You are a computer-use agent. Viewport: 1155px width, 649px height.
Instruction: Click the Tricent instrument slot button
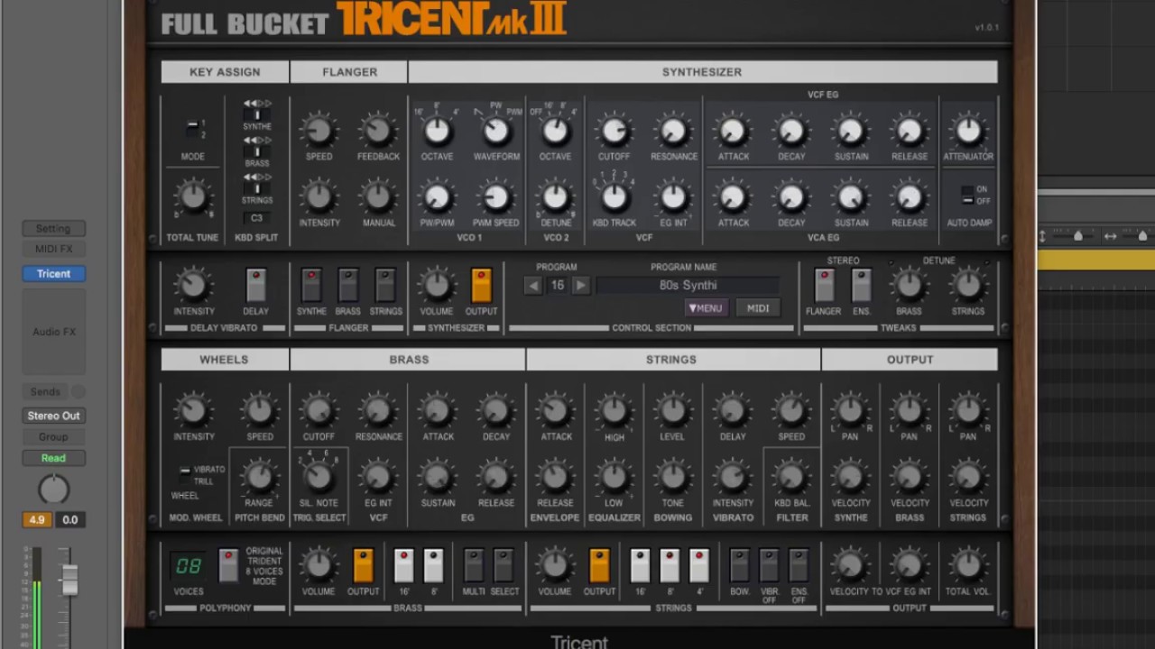54,274
